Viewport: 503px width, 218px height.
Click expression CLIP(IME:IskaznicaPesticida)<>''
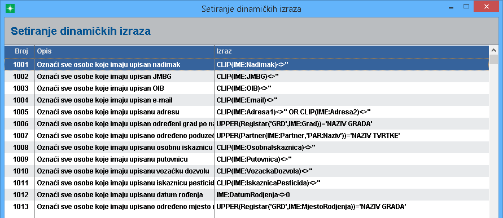[269, 183]
